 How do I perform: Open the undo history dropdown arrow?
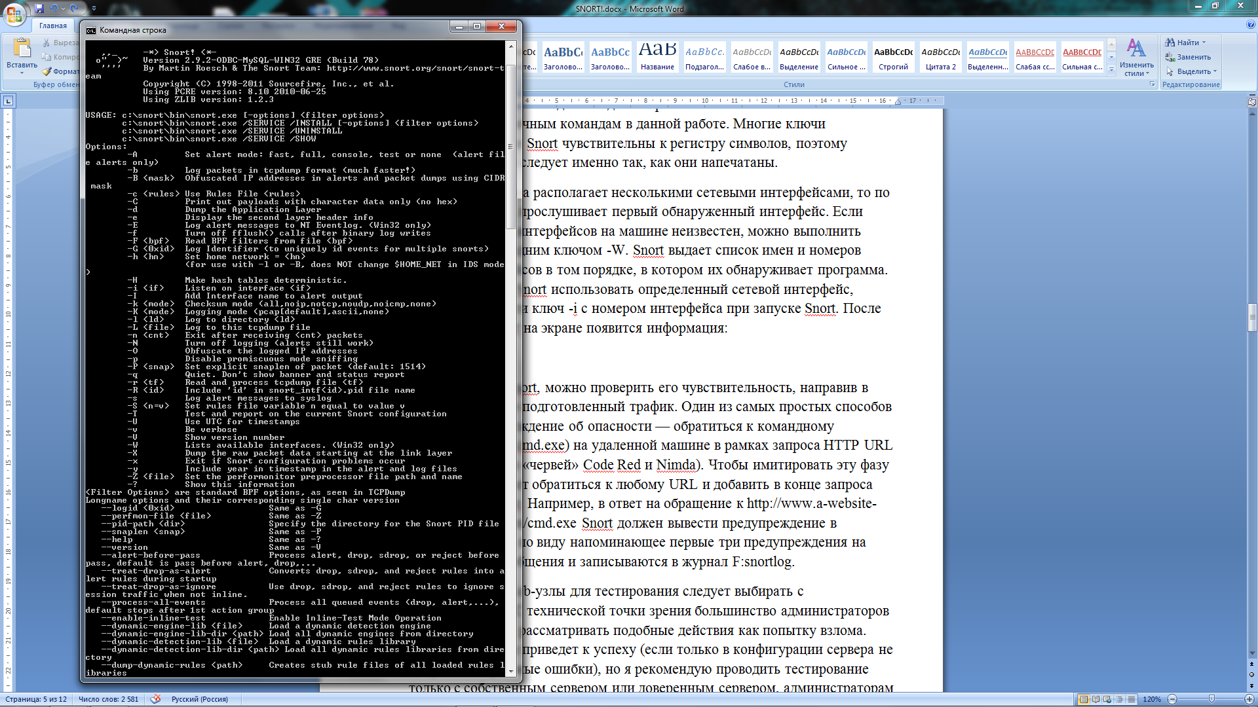point(63,9)
